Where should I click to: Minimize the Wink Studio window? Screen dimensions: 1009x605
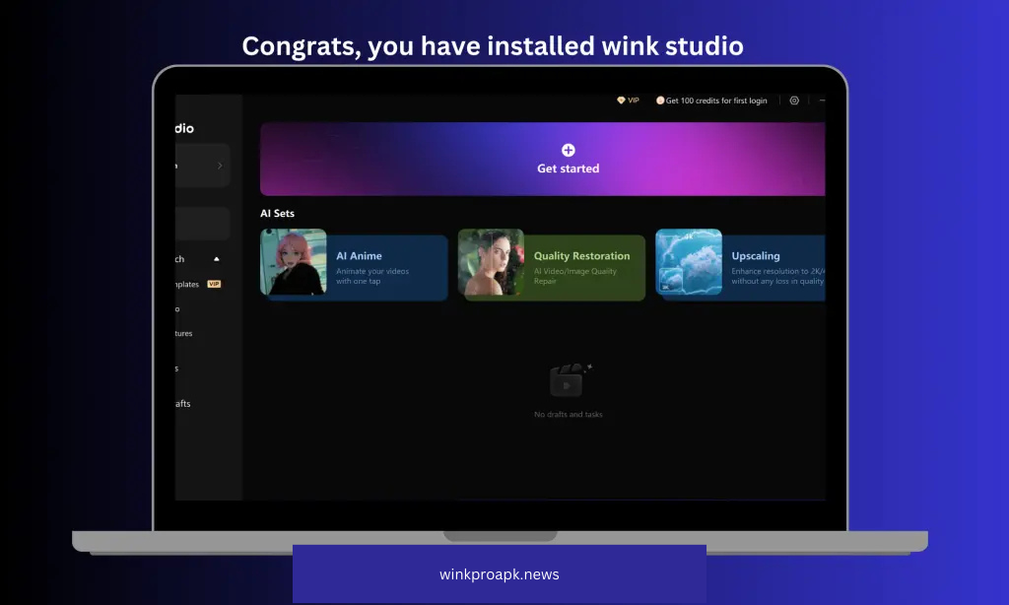822,101
